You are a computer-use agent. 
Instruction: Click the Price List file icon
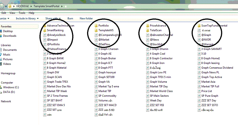point(199,91)
